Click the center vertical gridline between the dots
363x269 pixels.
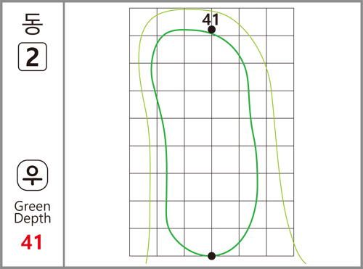click(212, 143)
